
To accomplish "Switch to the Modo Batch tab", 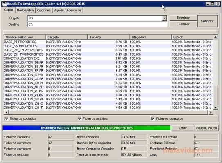I will (25, 10).
